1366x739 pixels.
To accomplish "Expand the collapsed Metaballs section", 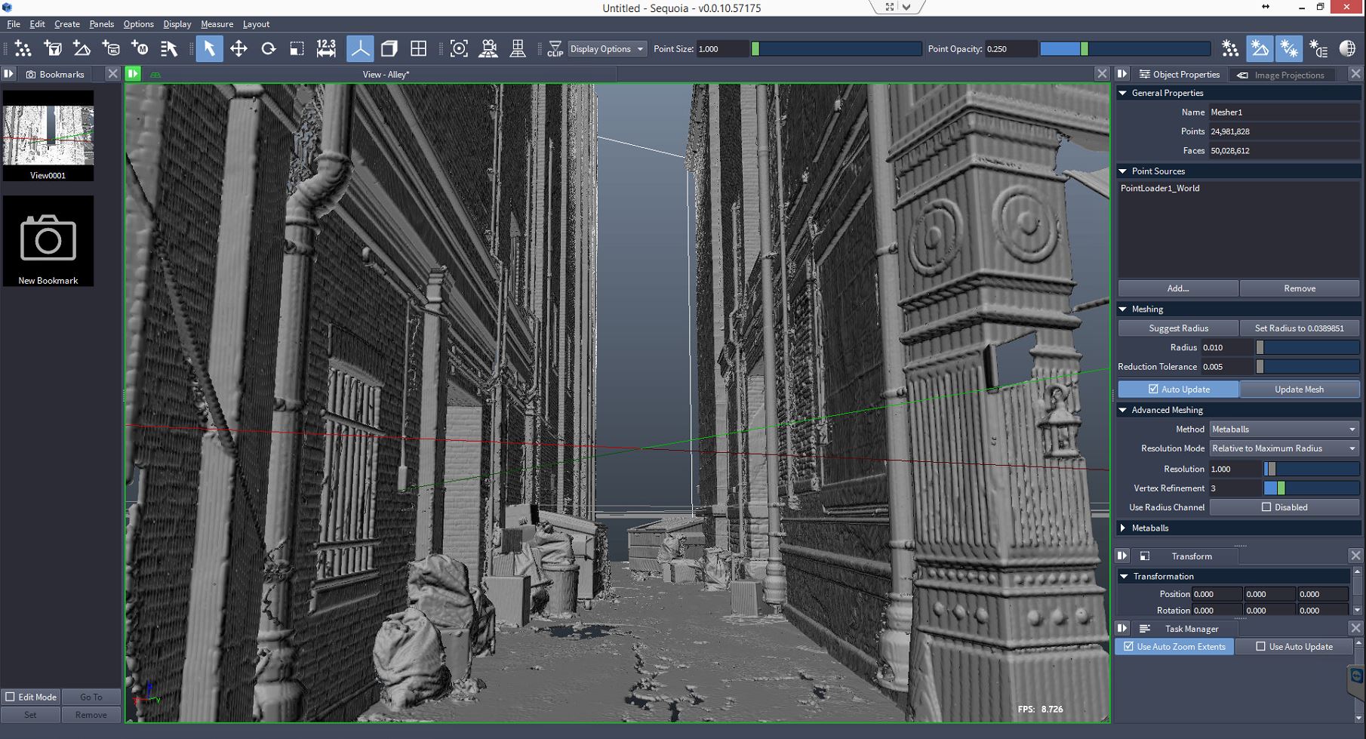I will coord(1124,528).
